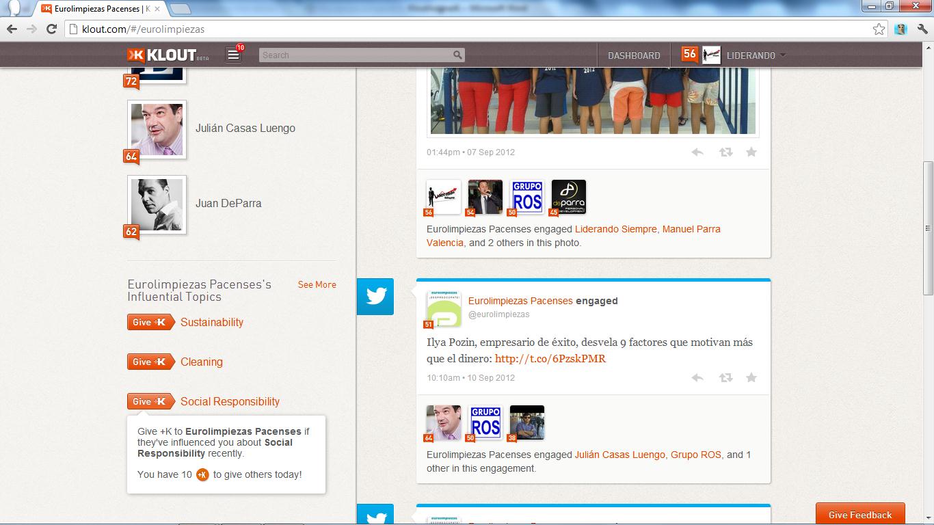Open the Cleaning topic
Image resolution: width=934 pixels, height=525 pixels.
tap(202, 362)
